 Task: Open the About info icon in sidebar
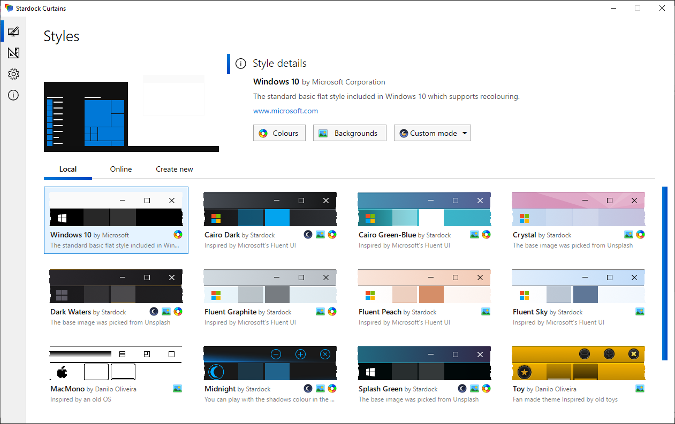[x=13, y=96]
